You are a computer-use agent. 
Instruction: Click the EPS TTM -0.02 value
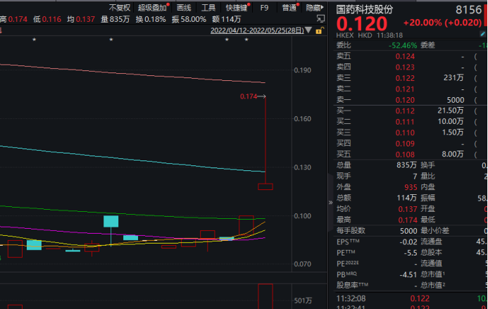coord(408,242)
